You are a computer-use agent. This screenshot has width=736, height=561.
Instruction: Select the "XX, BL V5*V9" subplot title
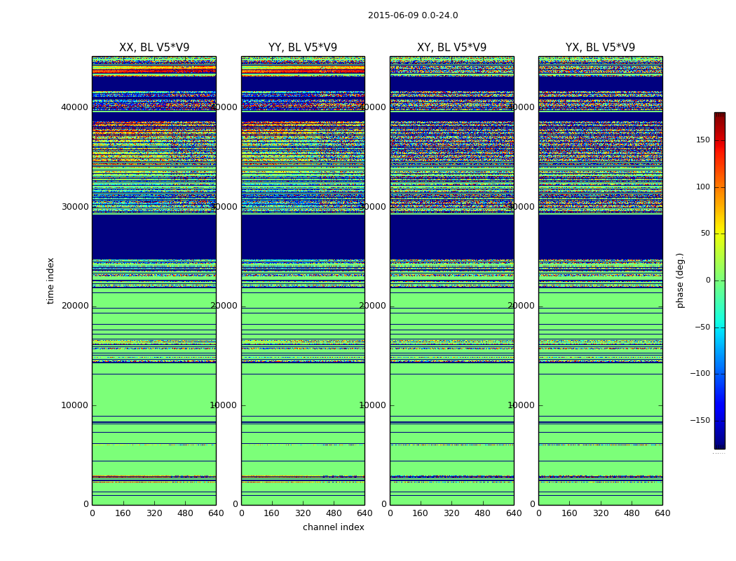(154, 48)
